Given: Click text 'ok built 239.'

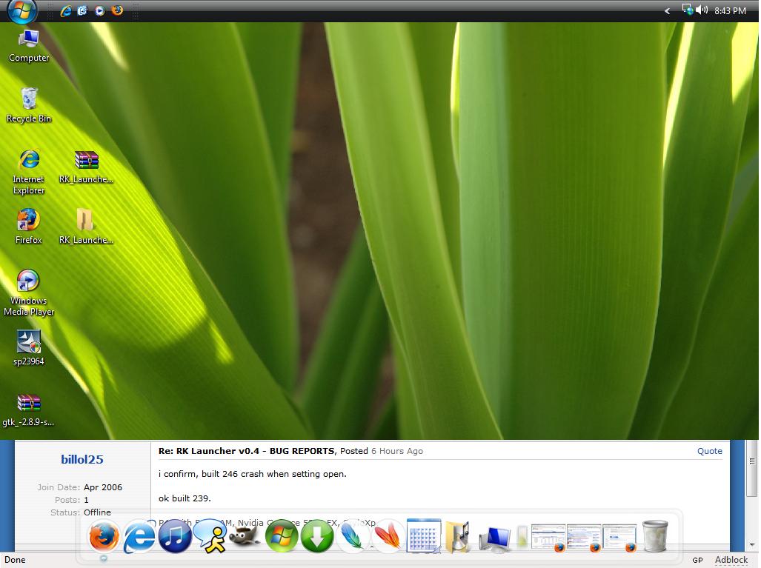Looking at the screenshot, I should (185, 498).
